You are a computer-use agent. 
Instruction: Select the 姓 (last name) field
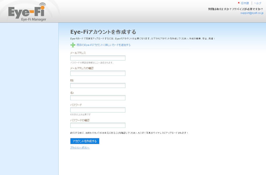pos(98,86)
